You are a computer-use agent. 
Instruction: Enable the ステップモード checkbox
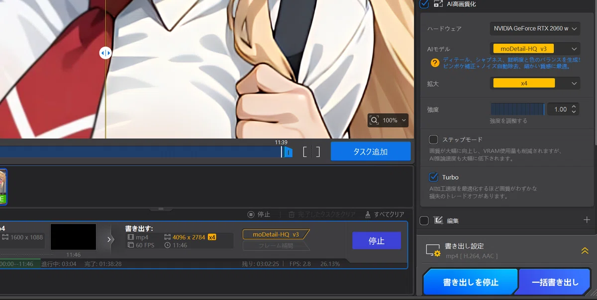[433, 140]
